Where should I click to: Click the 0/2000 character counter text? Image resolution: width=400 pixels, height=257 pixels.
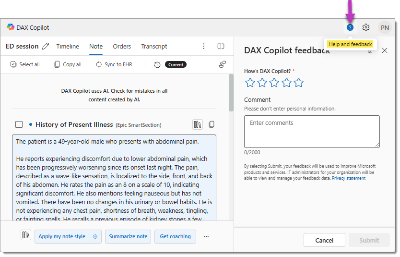pos(252,152)
